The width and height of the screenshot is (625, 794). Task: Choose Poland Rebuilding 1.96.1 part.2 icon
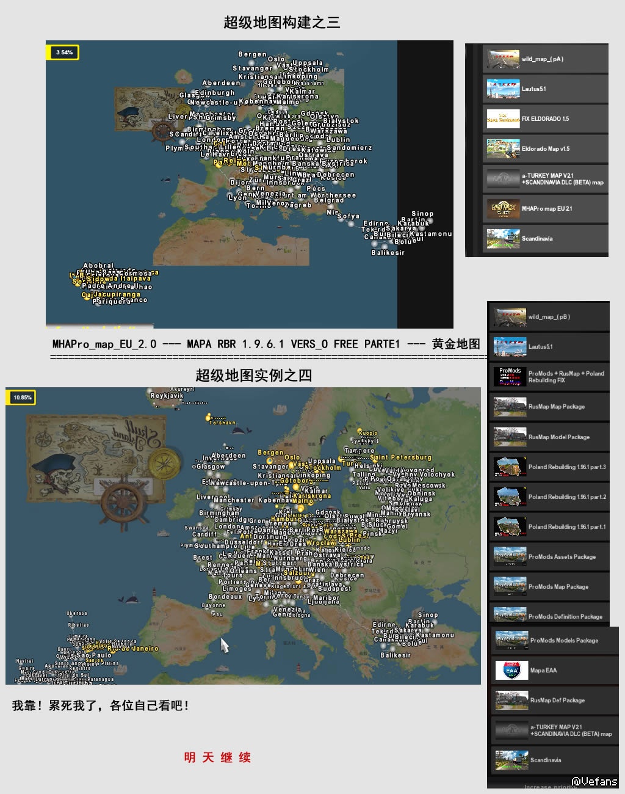(510, 497)
